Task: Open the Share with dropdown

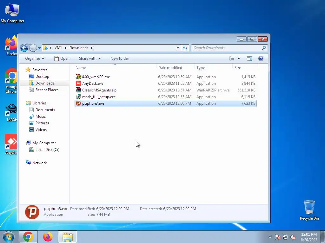Action: tap(90, 59)
